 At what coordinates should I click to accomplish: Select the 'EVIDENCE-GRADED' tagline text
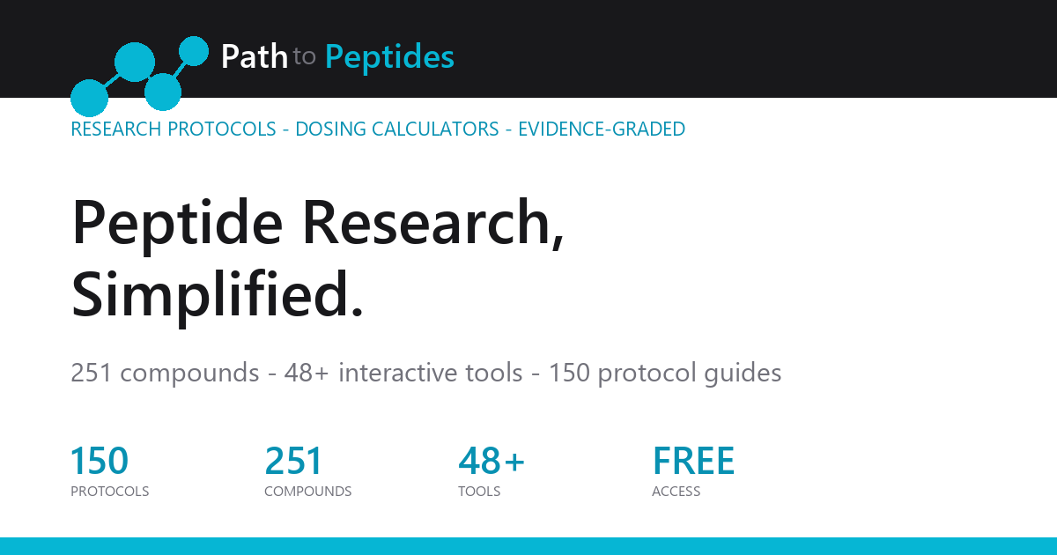point(602,129)
